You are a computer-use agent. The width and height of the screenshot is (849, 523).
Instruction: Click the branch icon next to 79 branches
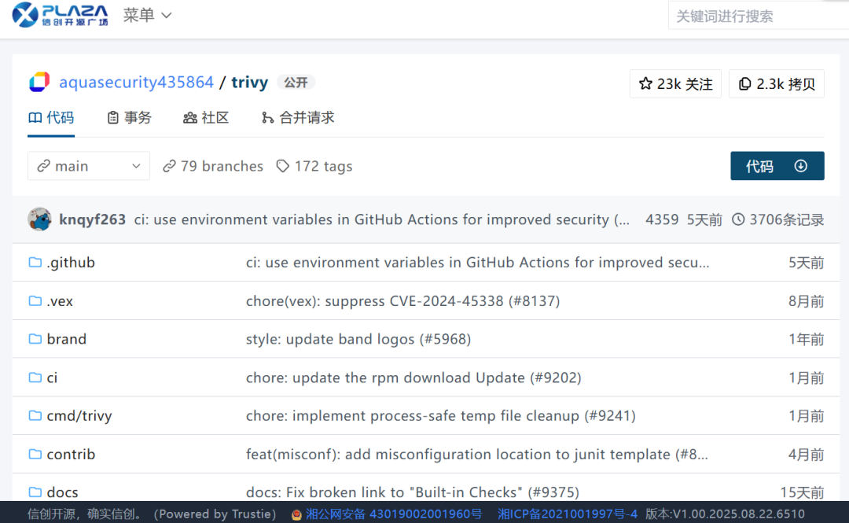pos(169,166)
